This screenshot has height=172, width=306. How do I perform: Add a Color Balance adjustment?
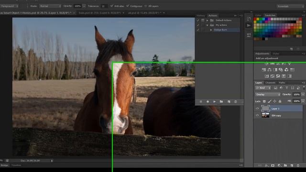(x=270, y=70)
